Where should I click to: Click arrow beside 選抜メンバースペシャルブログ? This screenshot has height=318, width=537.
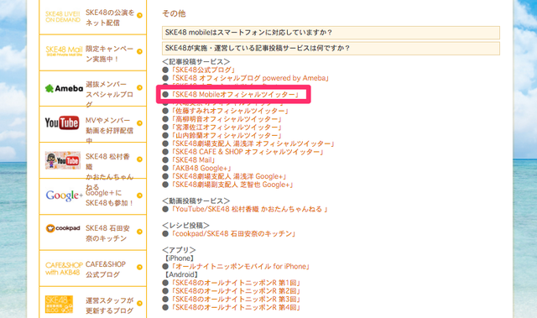point(139,87)
